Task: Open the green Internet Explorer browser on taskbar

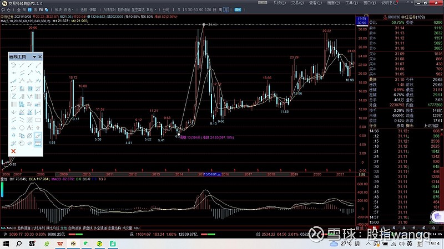Action: click(47, 243)
